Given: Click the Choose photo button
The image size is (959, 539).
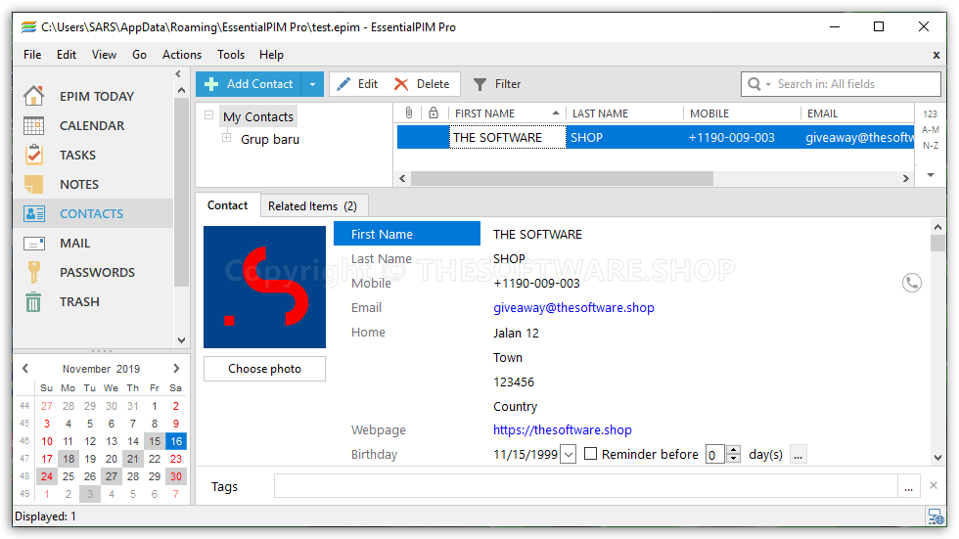Looking at the screenshot, I should coord(264,369).
